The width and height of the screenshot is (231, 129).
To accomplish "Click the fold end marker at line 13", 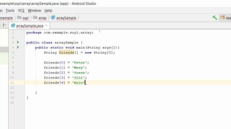I will click(25, 92).
